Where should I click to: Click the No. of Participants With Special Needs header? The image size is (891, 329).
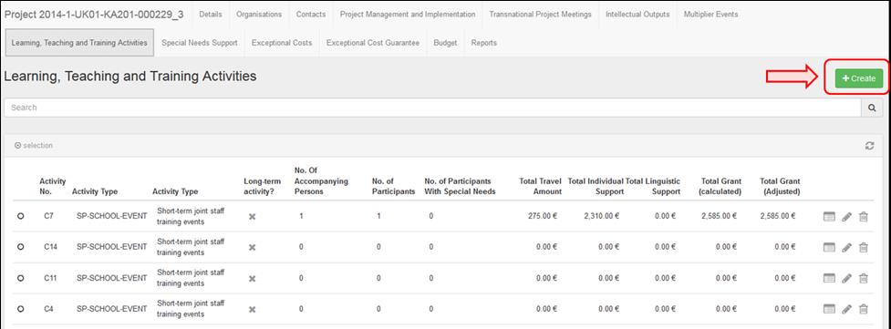(460, 187)
